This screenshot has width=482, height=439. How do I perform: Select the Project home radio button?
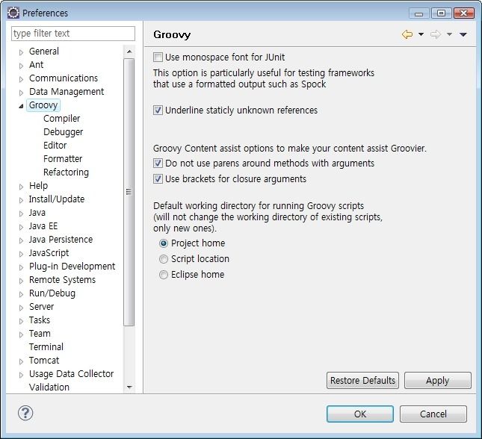point(163,243)
